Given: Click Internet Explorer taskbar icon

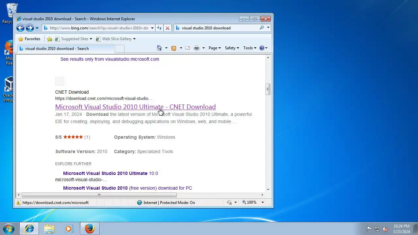Looking at the screenshot, I should click(29, 229).
